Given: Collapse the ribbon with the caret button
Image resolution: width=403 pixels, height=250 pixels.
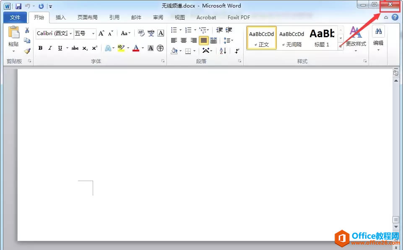Looking at the screenshot, I should pyautogui.click(x=386, y=18).
